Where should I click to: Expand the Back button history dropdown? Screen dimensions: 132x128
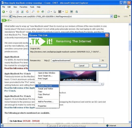tap(7, 12)
